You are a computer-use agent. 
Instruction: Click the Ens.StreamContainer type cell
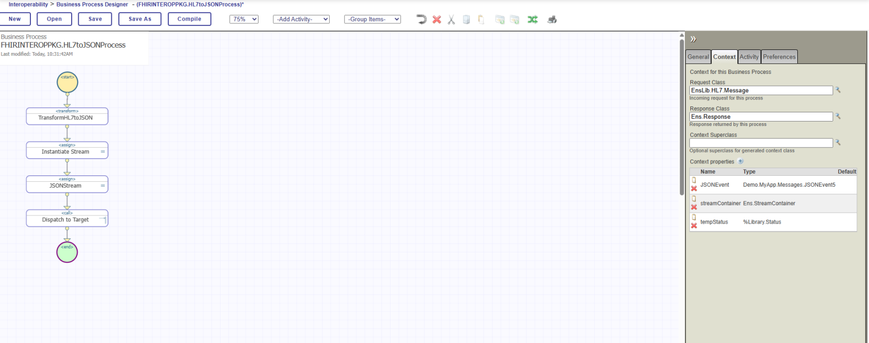[x=769, y=204]
